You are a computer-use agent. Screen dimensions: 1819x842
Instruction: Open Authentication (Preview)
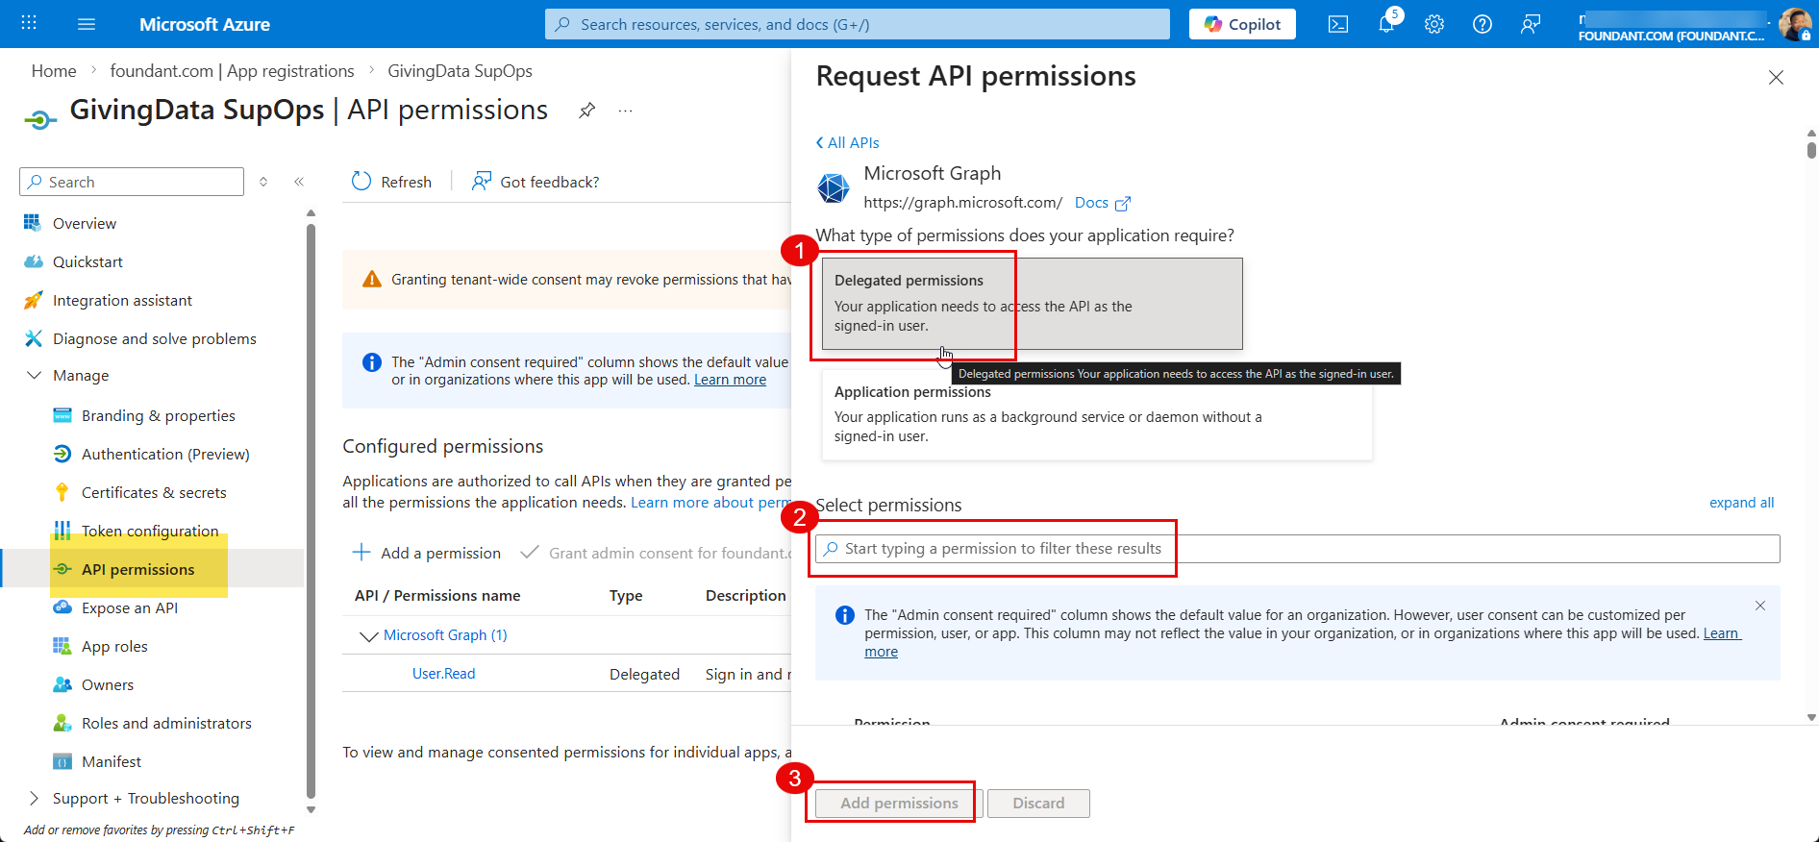pyautogui.click(x=165, y=454)
